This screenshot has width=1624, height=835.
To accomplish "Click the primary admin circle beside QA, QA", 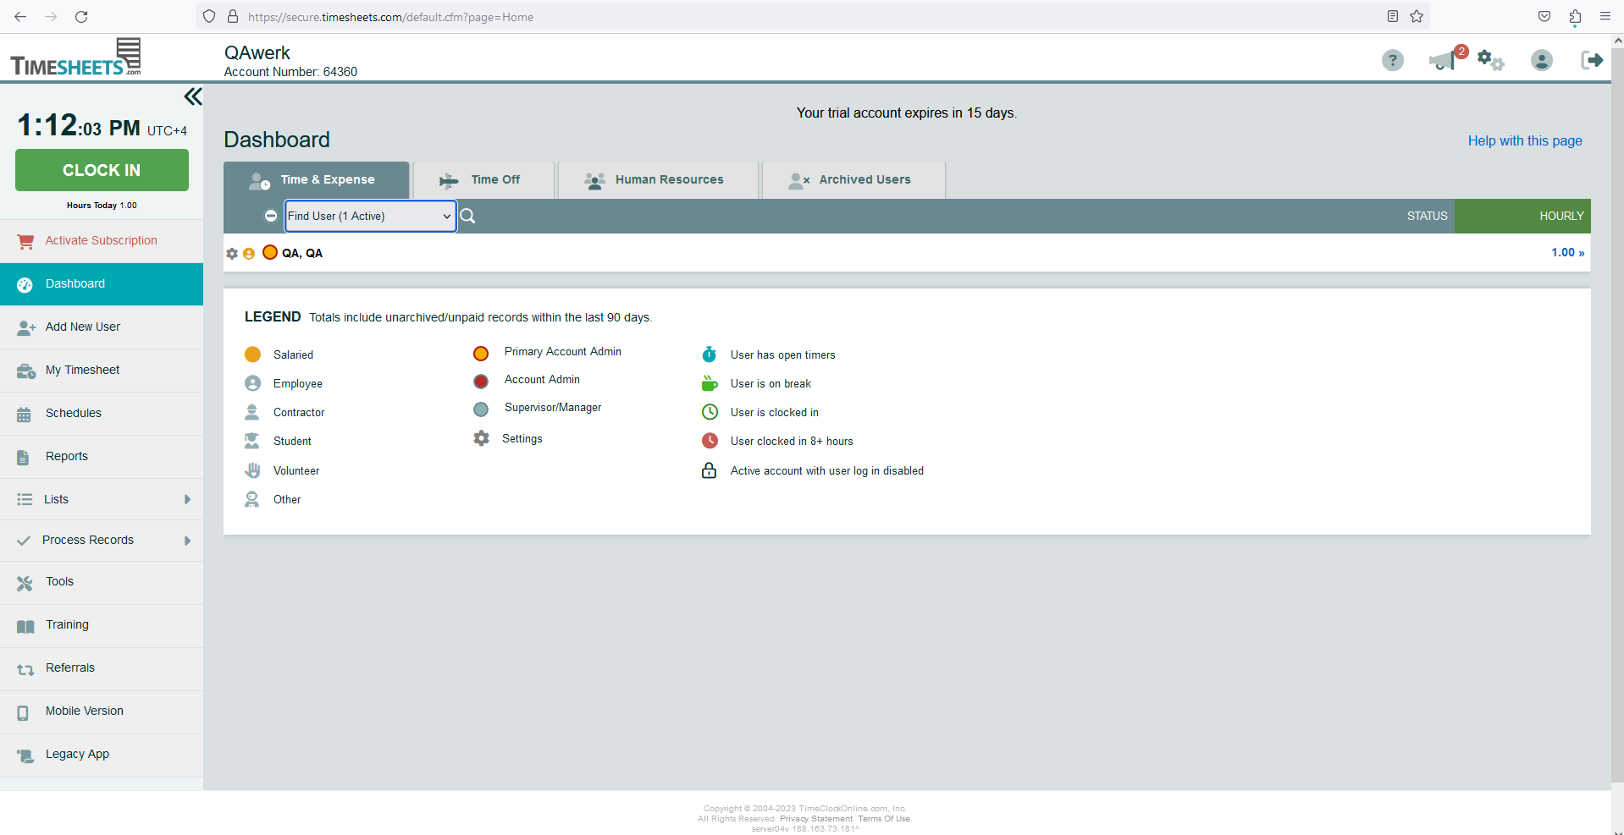I will (270, 252).
